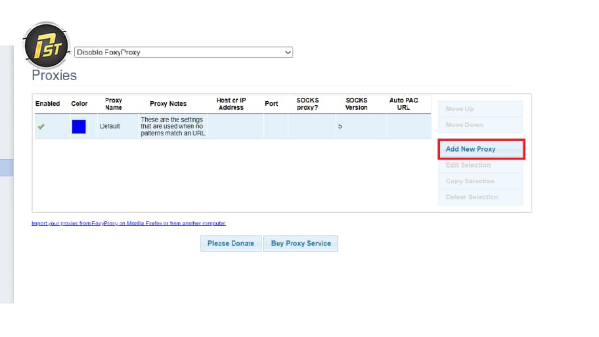Image resolution: width=599 pixels, height=337 pixels.
Task: Click the SOCKS Version column header
Action: tap(357, 104)
